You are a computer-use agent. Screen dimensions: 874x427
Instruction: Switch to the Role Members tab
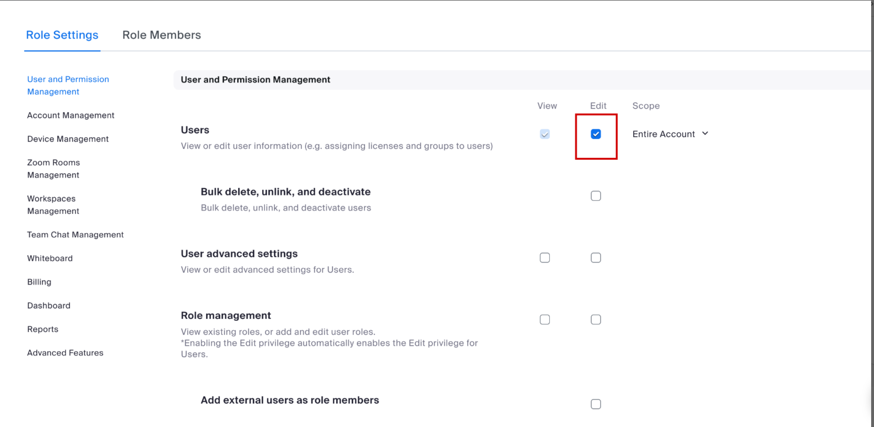(161, 35)
